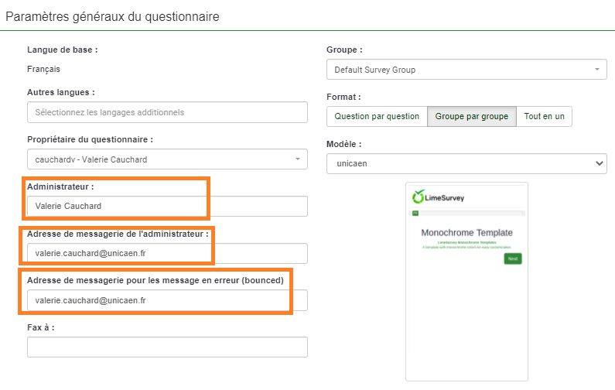Click the Paramètres généraux du questionnaire heading
Screen dimensions: 615x390
pyautogui.click(x=112, y=15)
